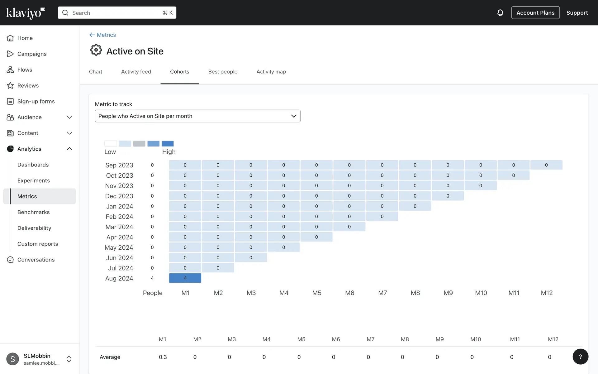
Task: Collapse the Analytics section chevron
Action: [x=69, y=149]
